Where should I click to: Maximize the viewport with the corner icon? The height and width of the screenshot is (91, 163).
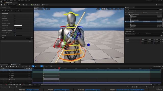point(123,9)
